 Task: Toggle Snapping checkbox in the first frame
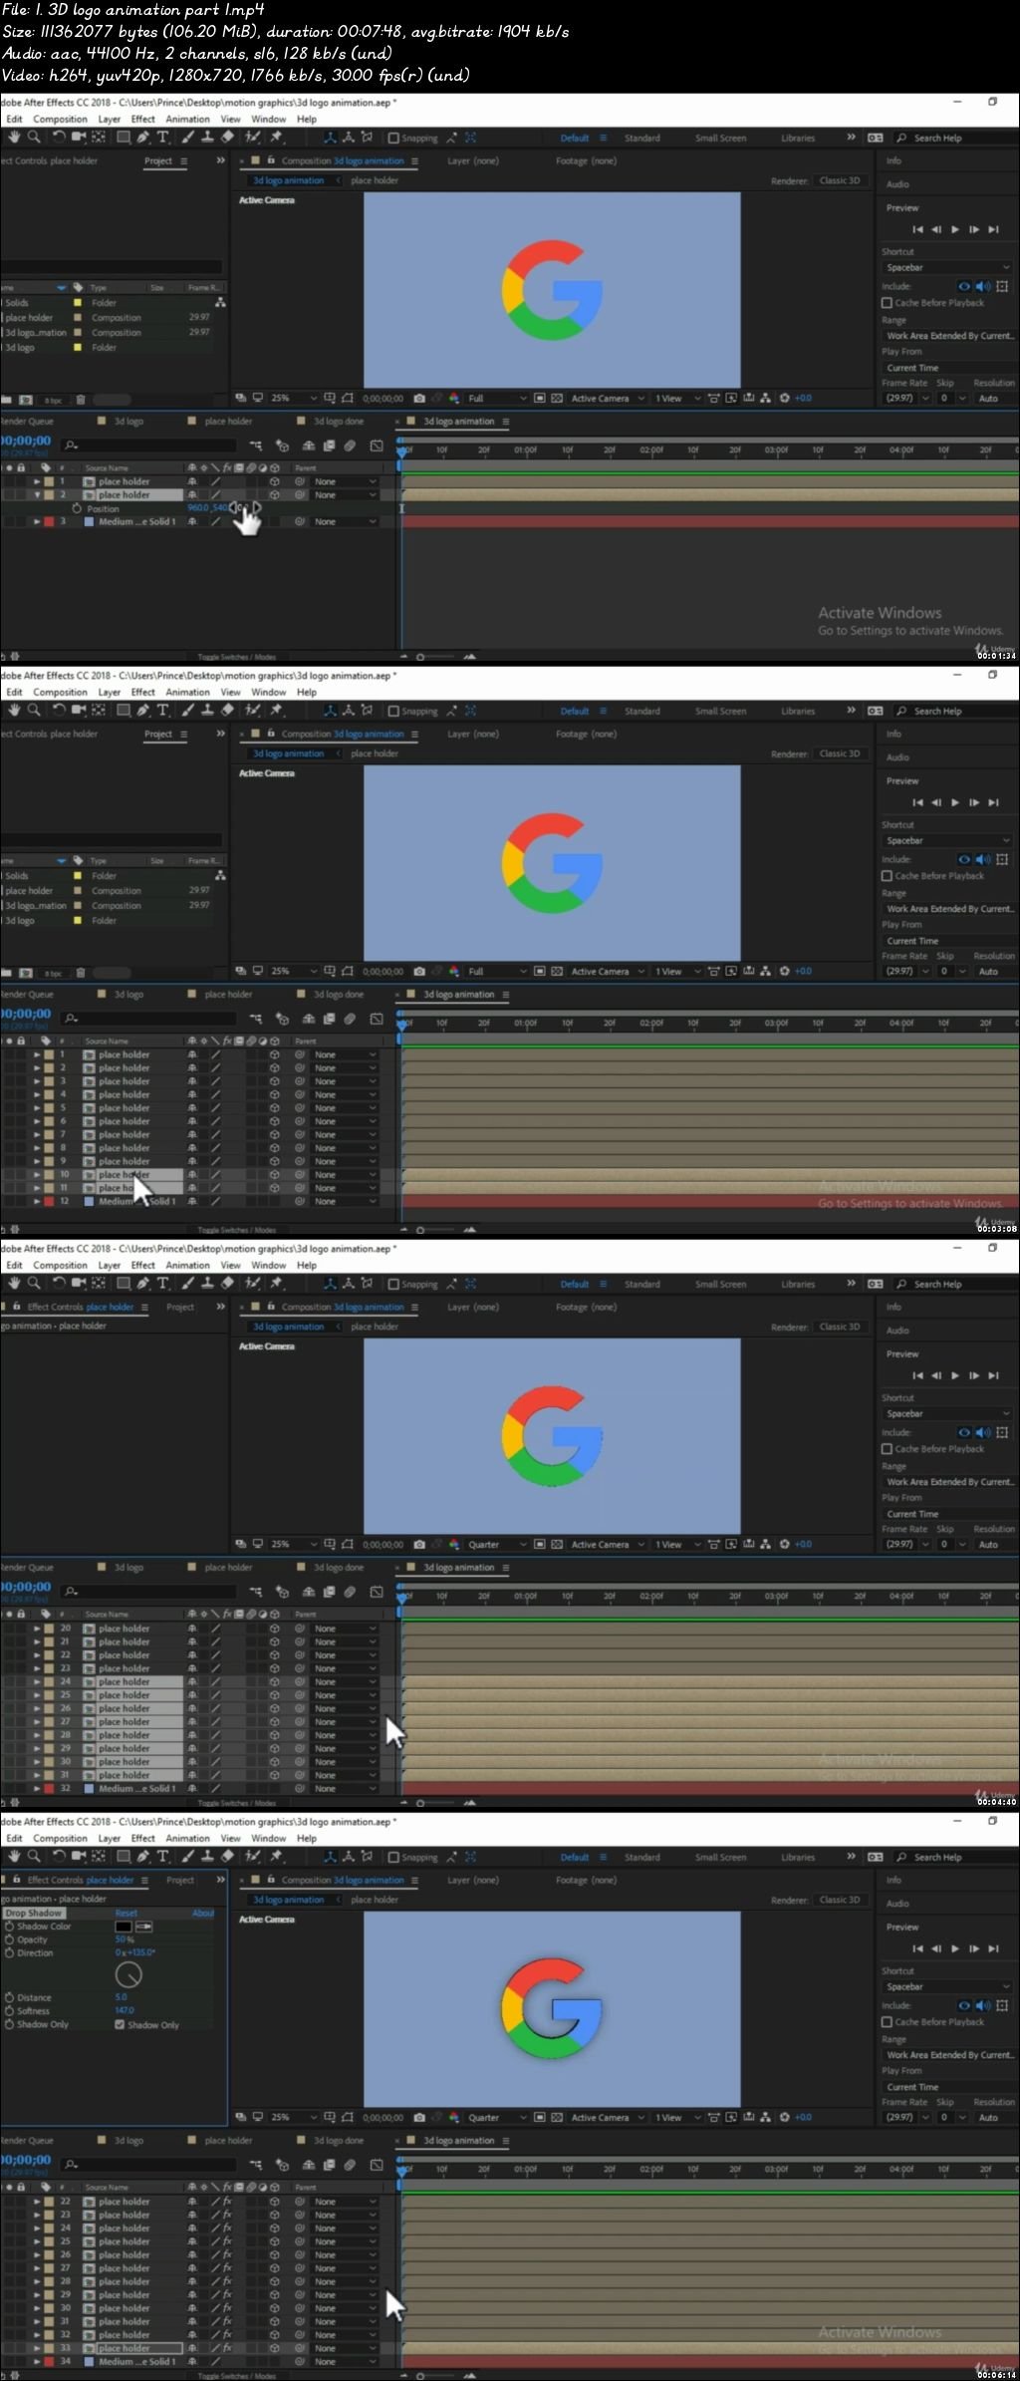pos(393,139)
